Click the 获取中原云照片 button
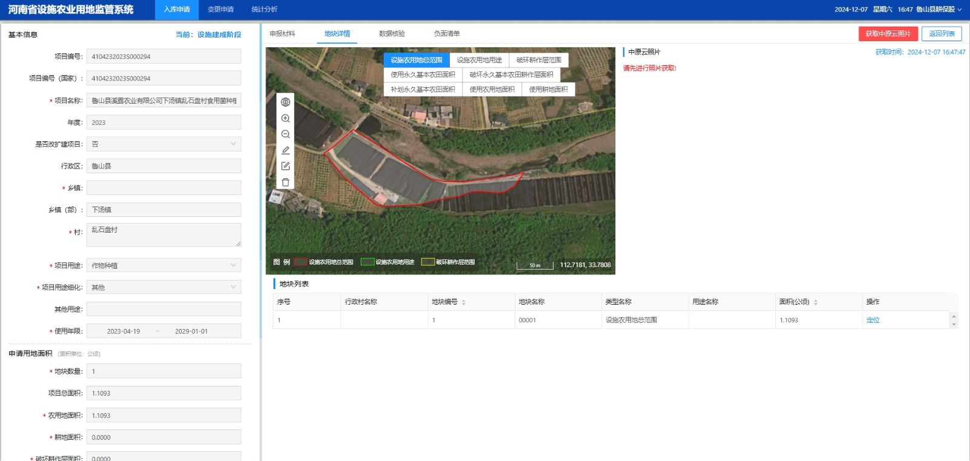Image resolution: width=970 pixels, height=461 pixels. 888,34
